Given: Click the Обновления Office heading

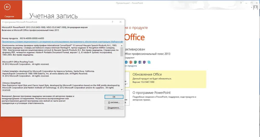Looking at the screenshot, I should point(147,74).
